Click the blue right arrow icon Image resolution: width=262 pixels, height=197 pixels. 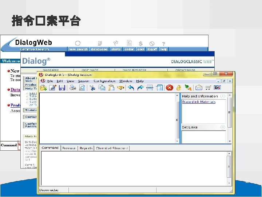pyautogui.click(x=140, y=88)
